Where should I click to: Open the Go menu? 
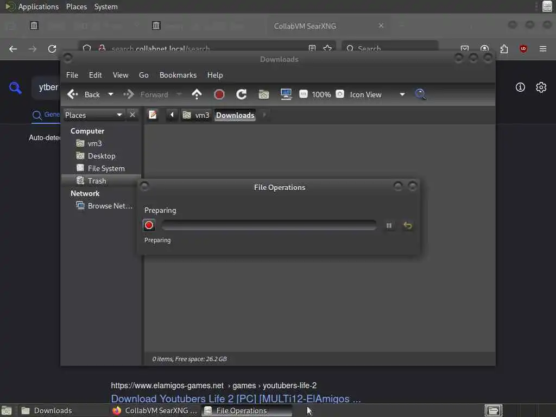(x=143, y=75)
